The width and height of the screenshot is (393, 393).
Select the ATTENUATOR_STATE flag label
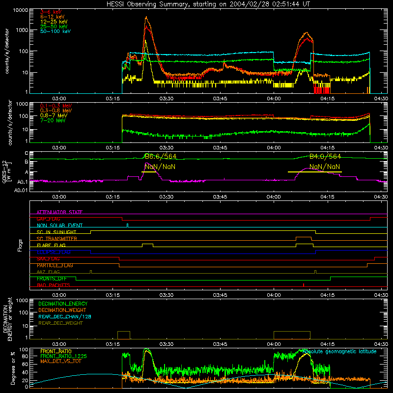pyautogui.click(x=59, y=212)
